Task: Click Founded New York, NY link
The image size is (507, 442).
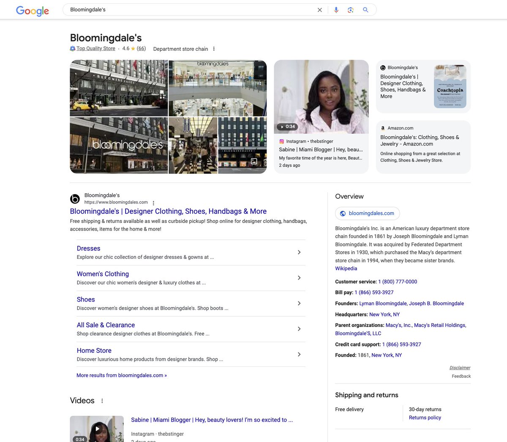Action: pos(387,355)
